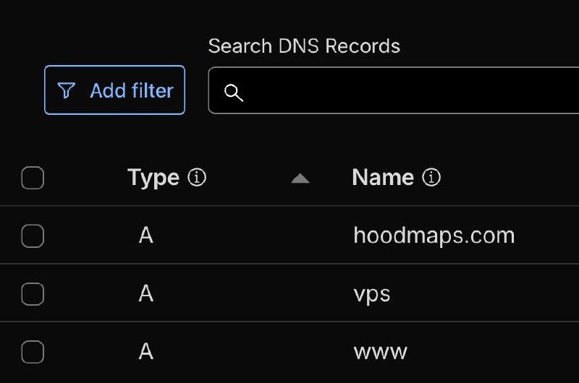Image resolution: width=579 pixels, height=383 pixels.
Task: Open the hoodmaps.com record name
Action: pyautogui.click(x=434, y=236)
